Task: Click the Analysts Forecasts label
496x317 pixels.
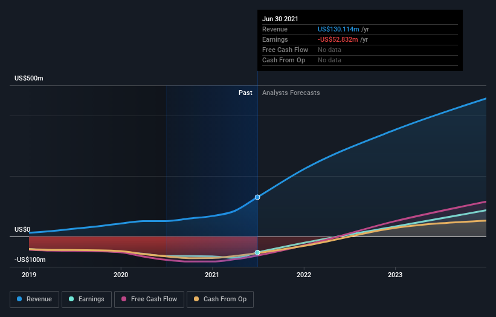Action: [291, 93]
